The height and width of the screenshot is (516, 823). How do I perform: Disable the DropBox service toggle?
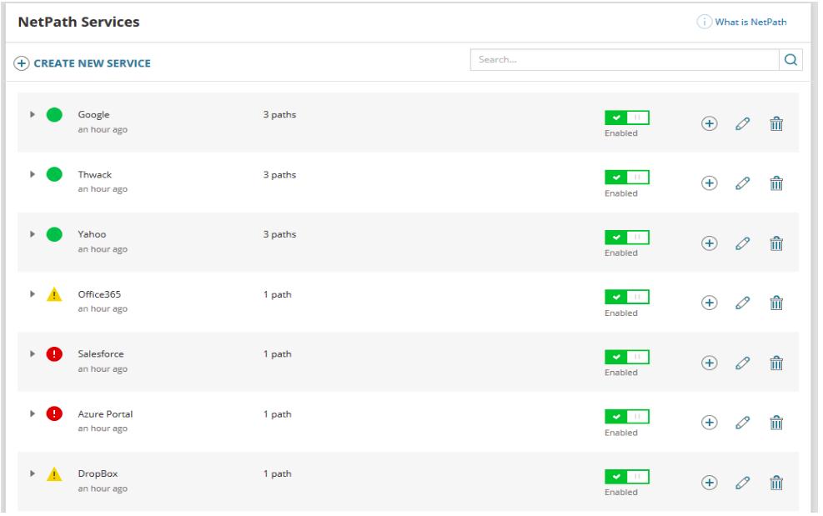(x=627, y=477)
